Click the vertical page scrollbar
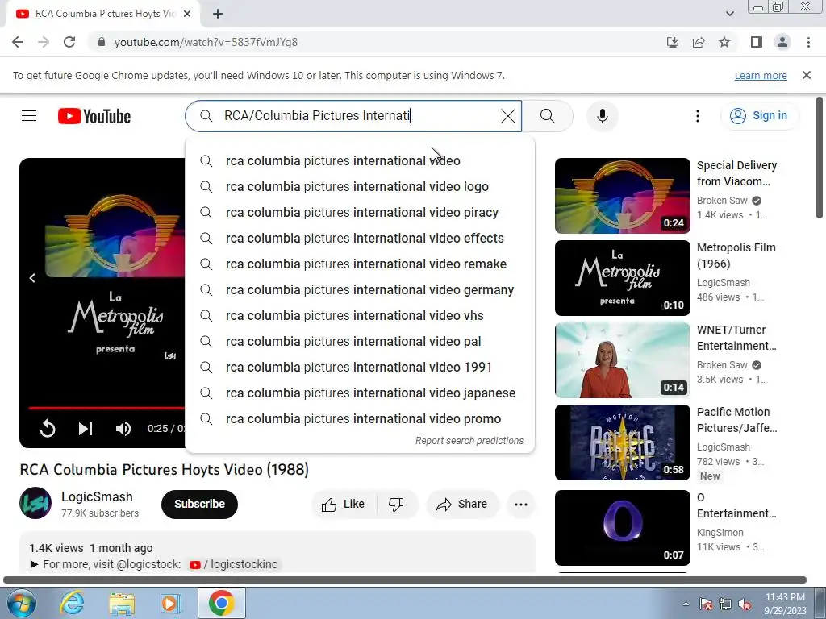Viewport: 826px width, 619px height. pyautogui.click(x=820, y=158)
